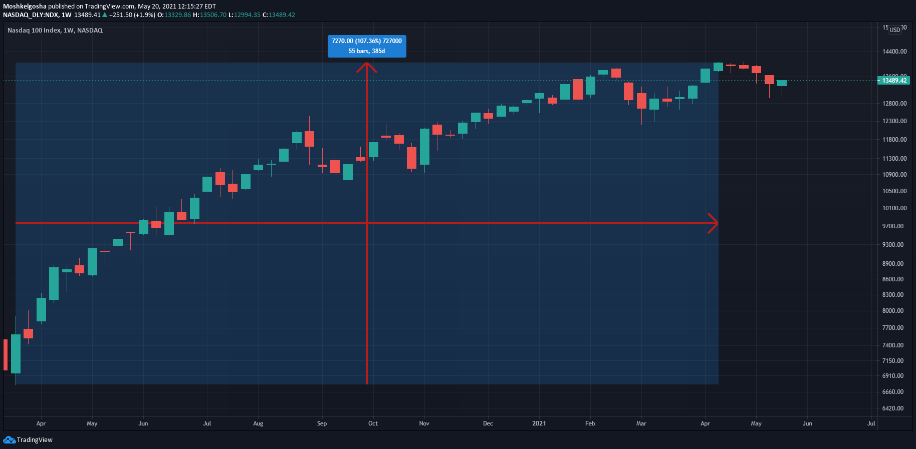Screen dimensions: 916x449
Task: Click the 8900.00 price axis label
Action: click(893, 264)
